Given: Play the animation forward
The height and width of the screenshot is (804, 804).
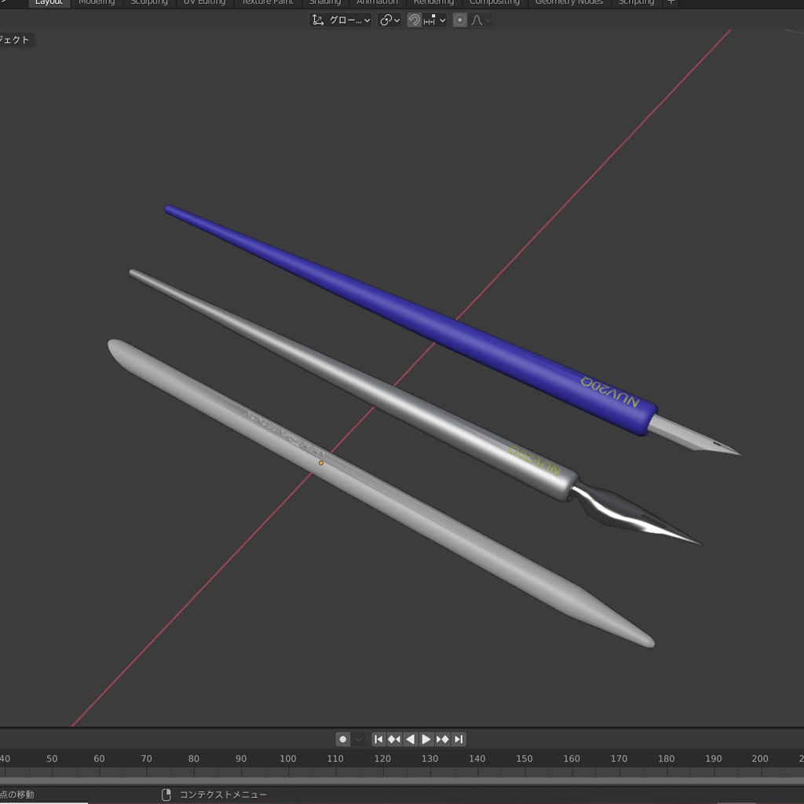Looking at the screenshot, I should (426, 739).
